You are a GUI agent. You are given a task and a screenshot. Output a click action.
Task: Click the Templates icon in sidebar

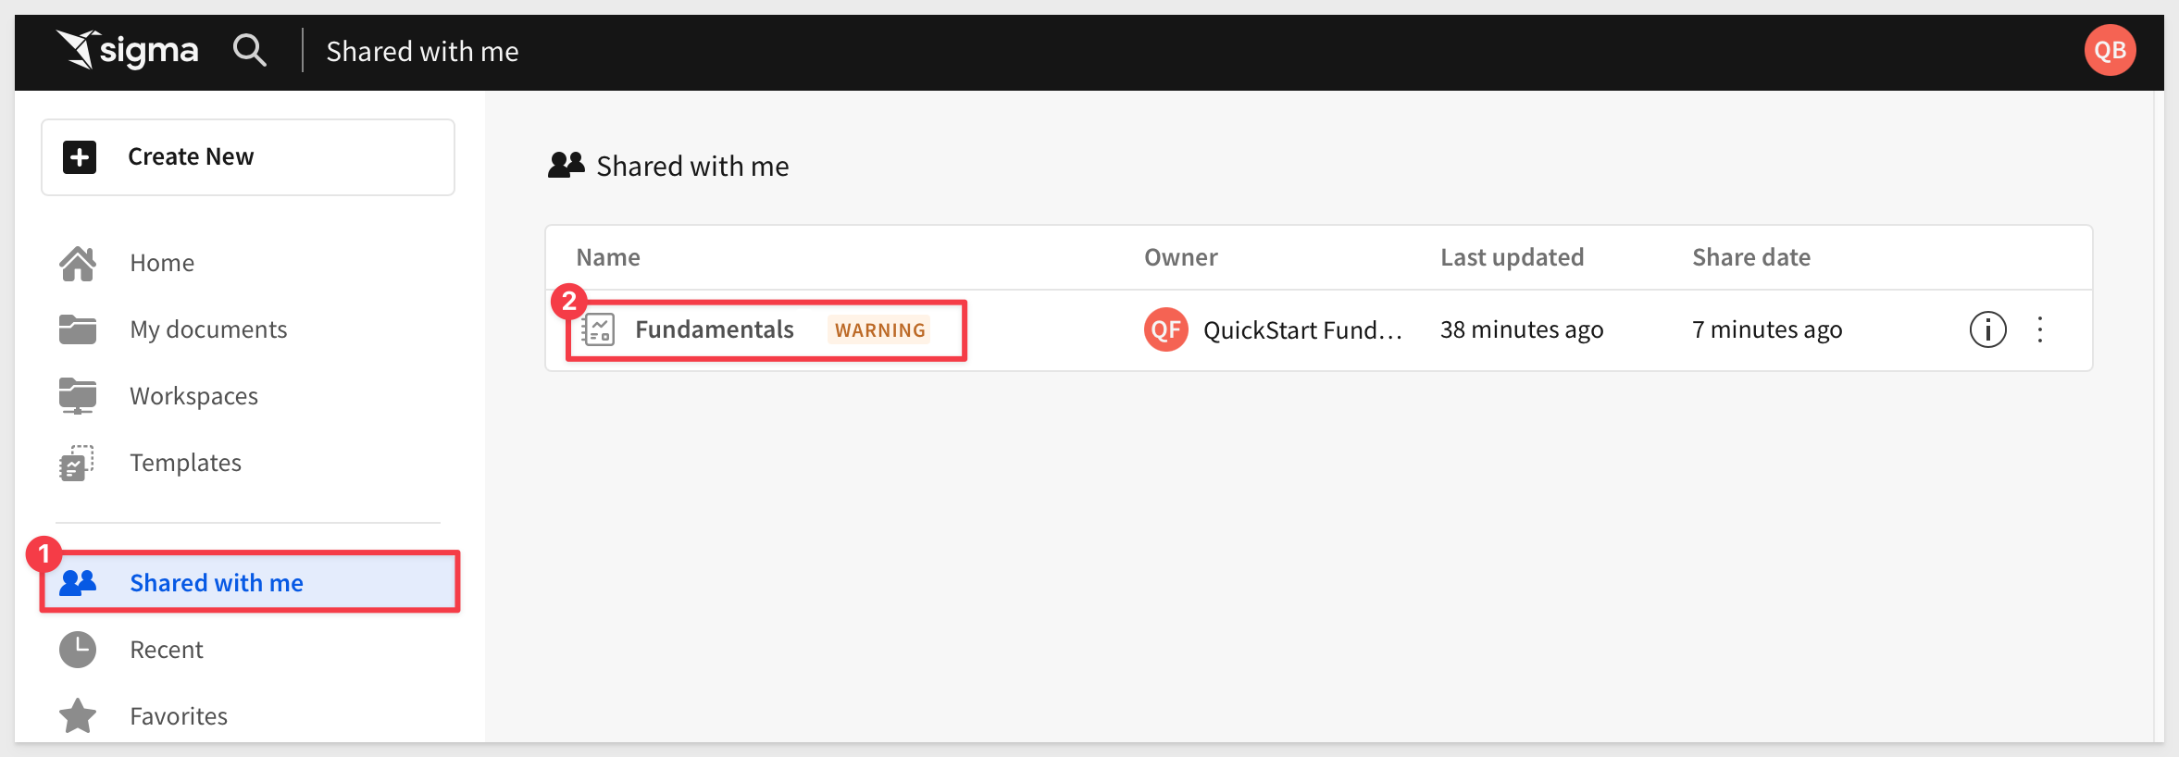pos(78,463)
